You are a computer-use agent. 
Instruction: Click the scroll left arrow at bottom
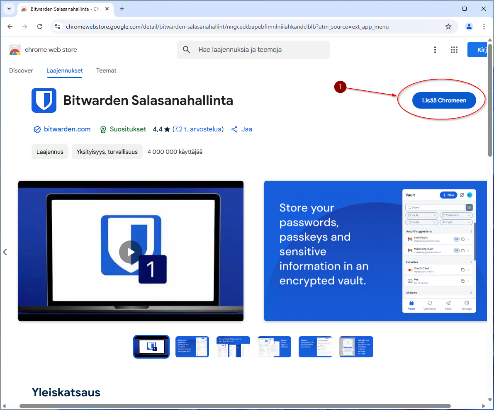coord(4,406)
